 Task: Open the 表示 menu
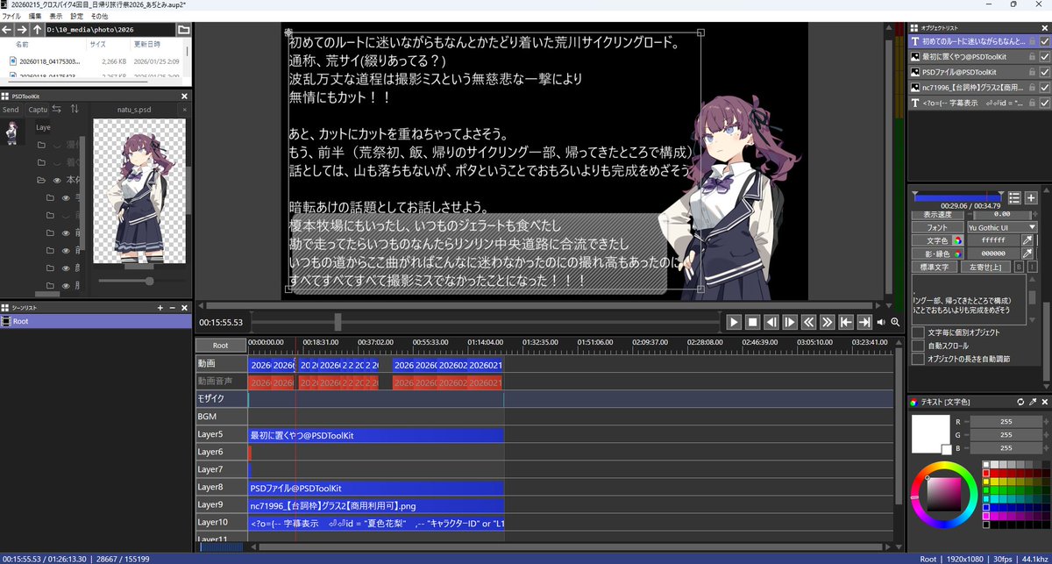(56, 16)
